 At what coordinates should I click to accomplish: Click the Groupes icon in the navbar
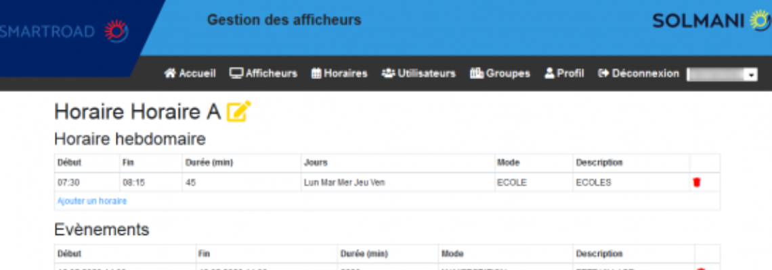(477, 74)
